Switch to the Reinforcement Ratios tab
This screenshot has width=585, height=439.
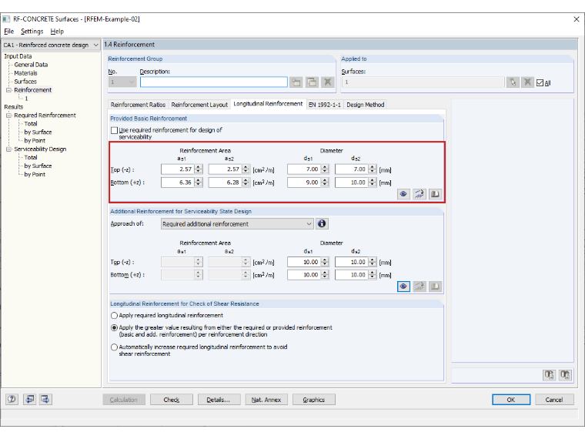click(x=138, y=105)
